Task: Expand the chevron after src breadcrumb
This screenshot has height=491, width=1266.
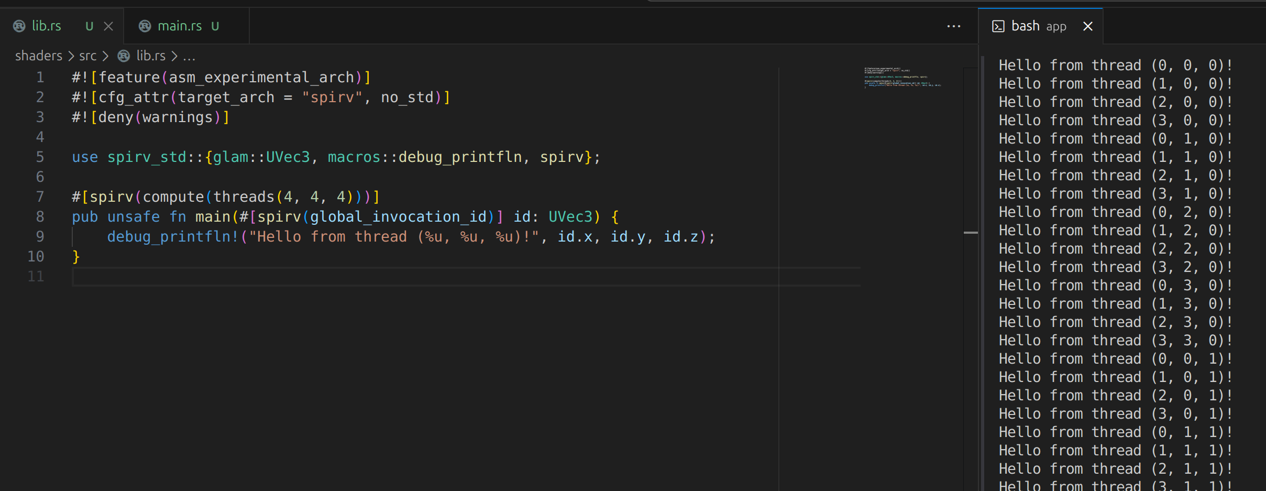Action: pos(105,56)
